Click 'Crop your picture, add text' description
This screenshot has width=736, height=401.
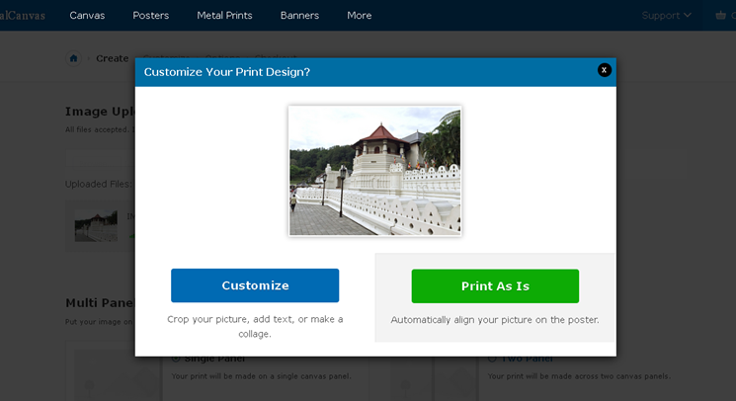[255, 326]
